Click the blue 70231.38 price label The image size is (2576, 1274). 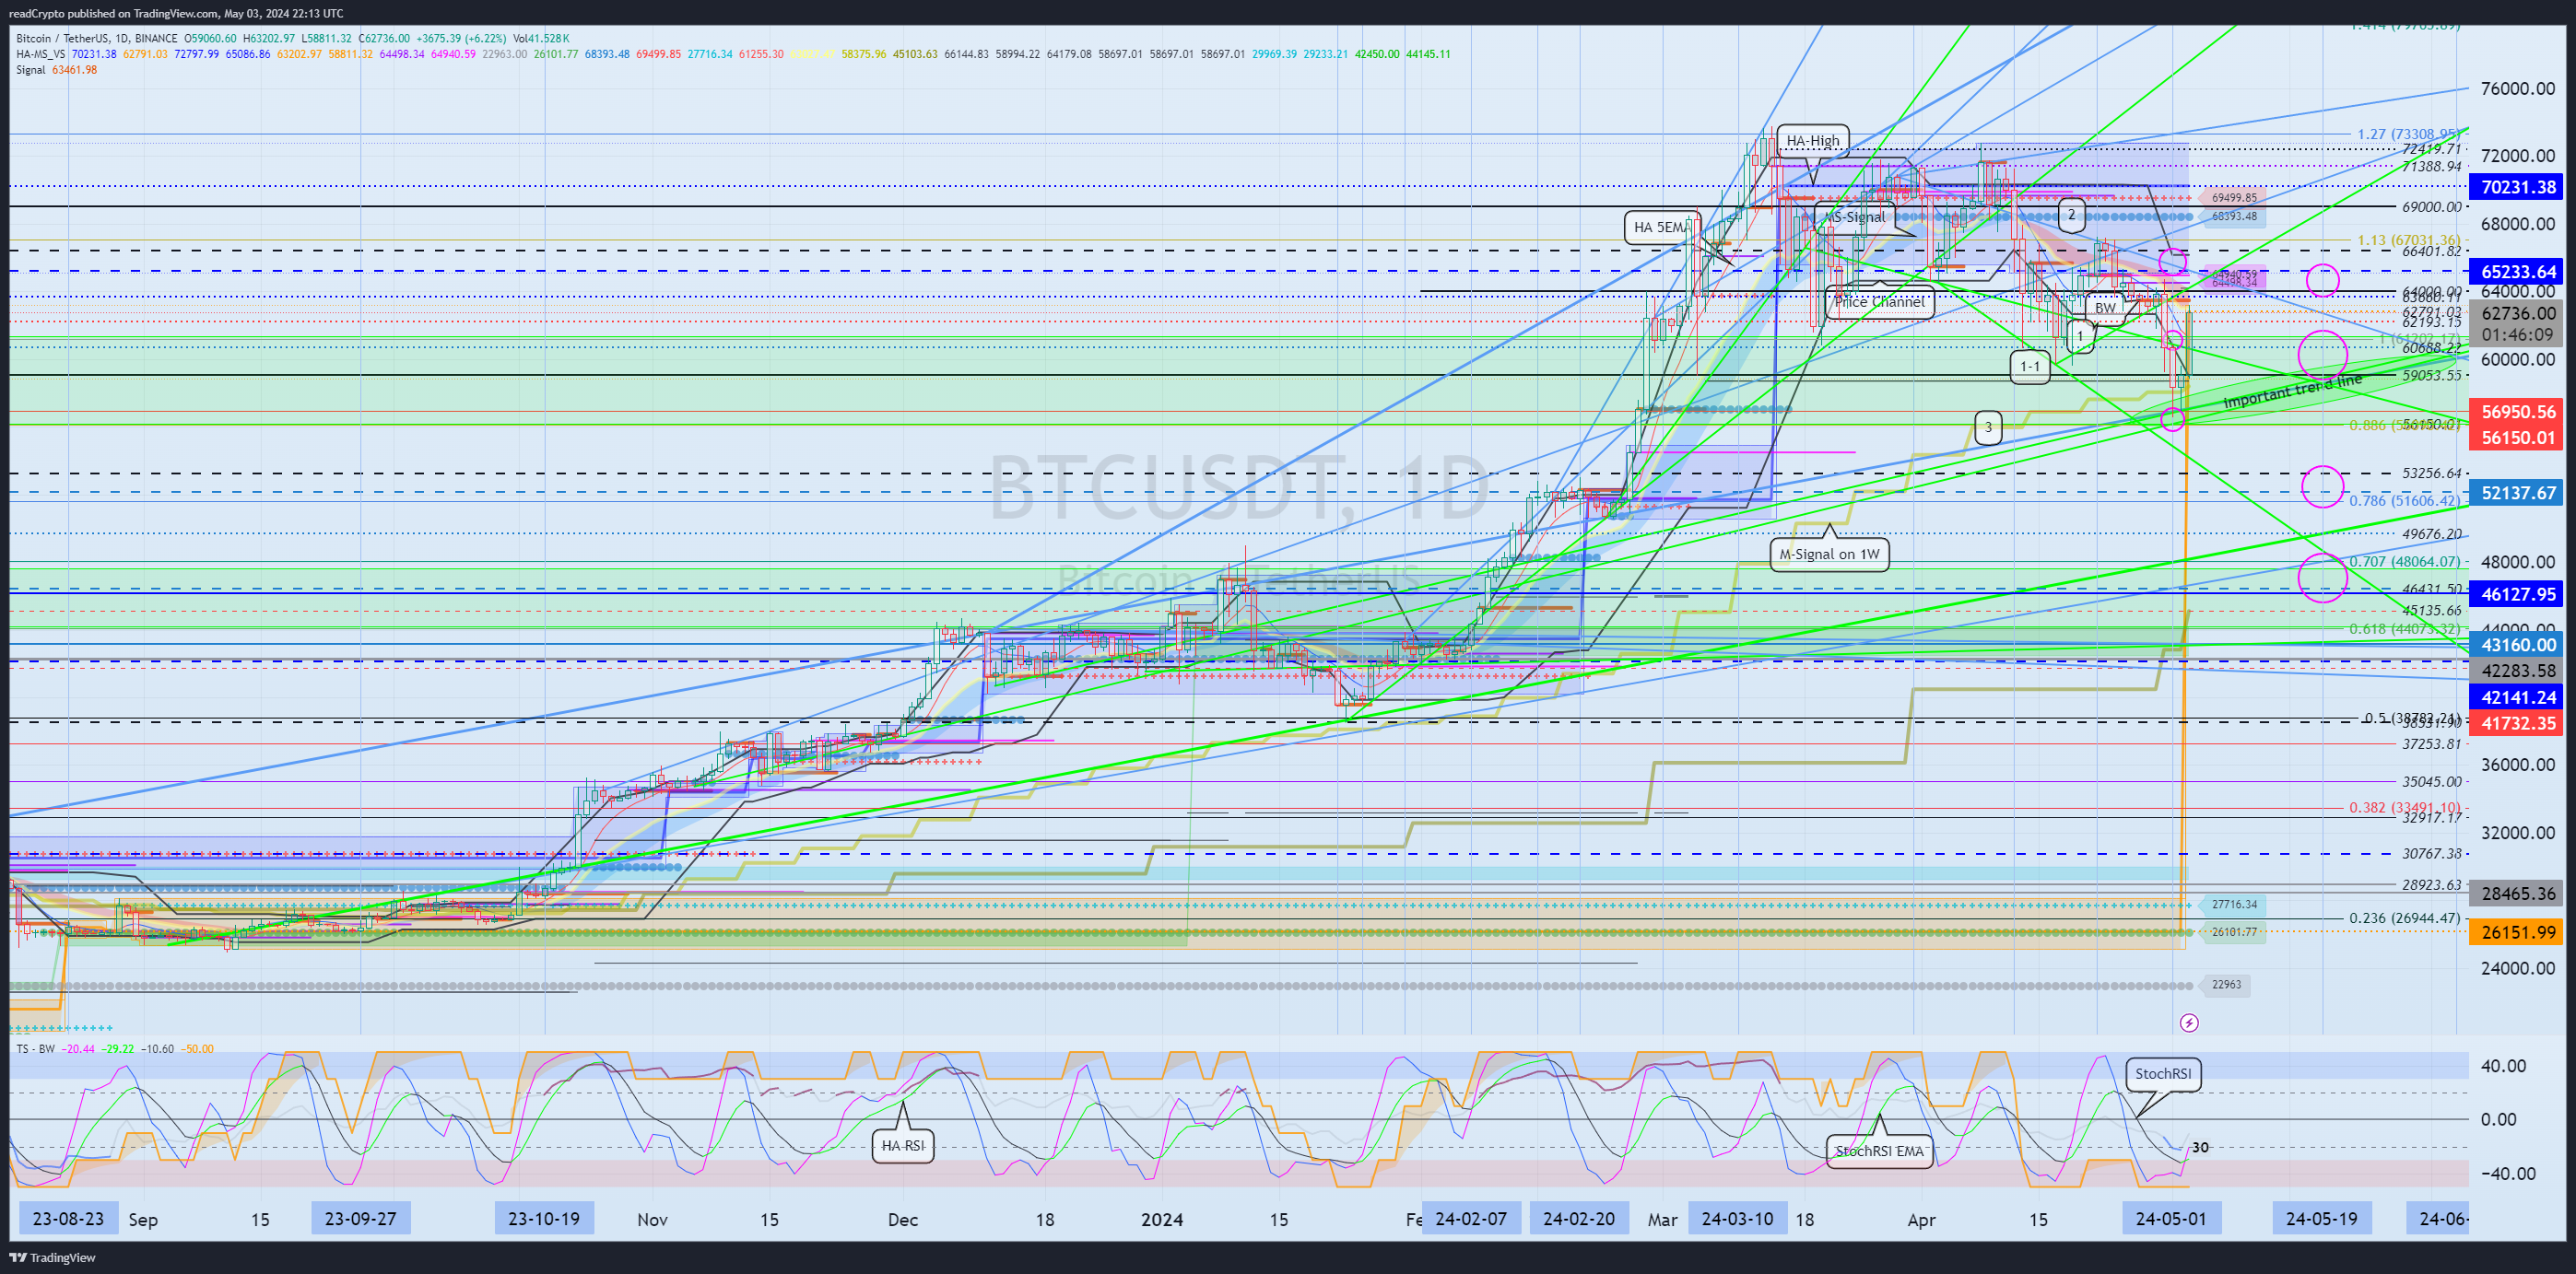pos(2517,187)
